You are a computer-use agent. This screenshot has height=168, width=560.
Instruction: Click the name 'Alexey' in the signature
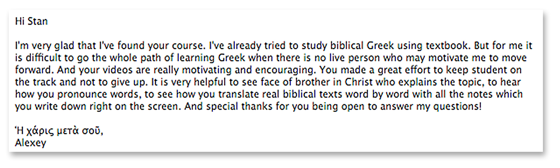[x=31, y=143]
